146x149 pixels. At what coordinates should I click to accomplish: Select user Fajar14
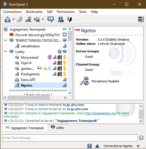[26, 63]
